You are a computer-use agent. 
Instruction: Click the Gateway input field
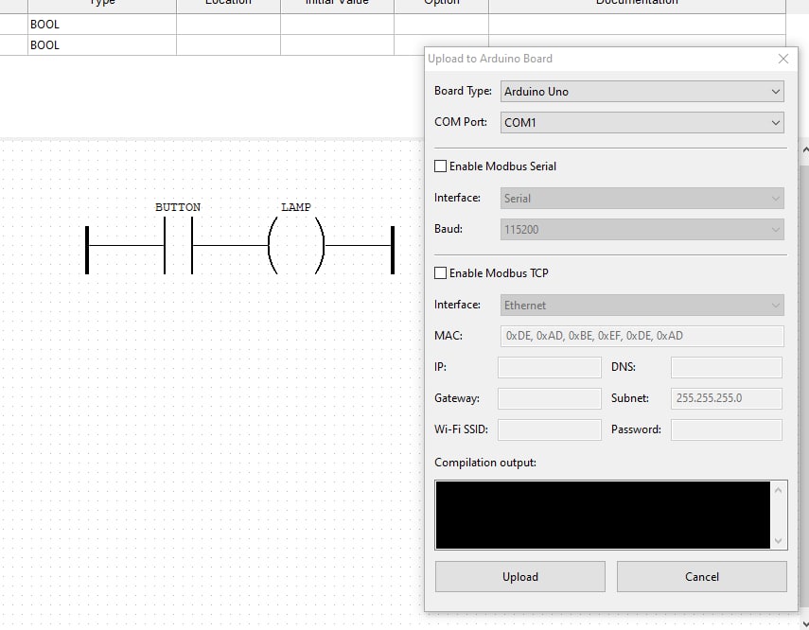549,398
